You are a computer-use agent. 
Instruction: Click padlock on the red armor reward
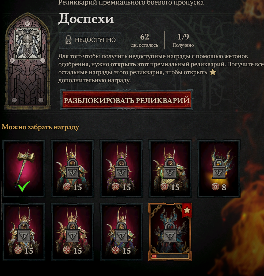[72, 232]
